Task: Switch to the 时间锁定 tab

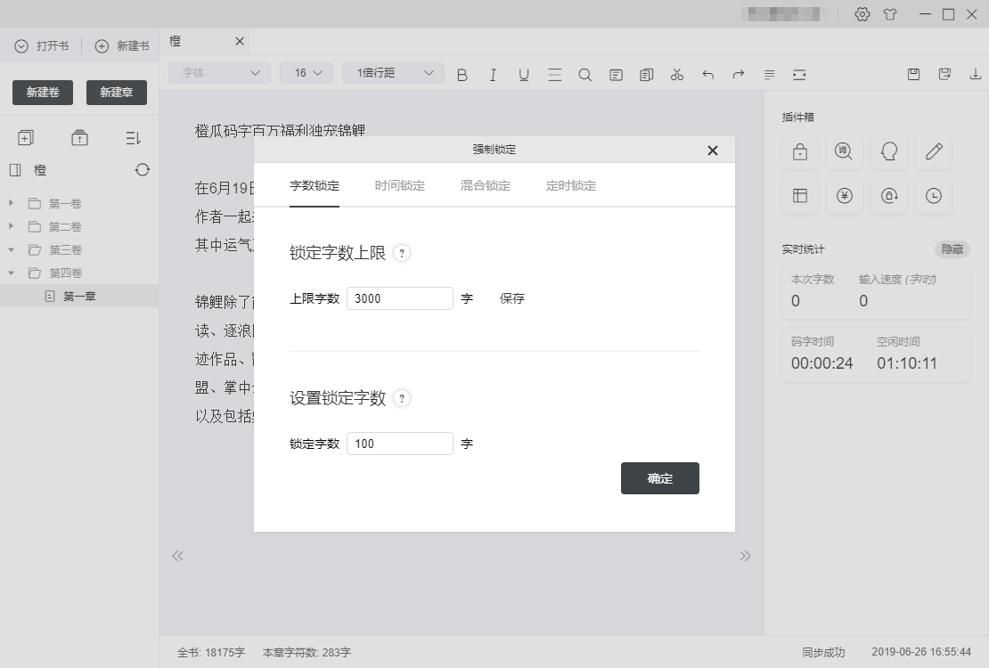Action: 398,186
